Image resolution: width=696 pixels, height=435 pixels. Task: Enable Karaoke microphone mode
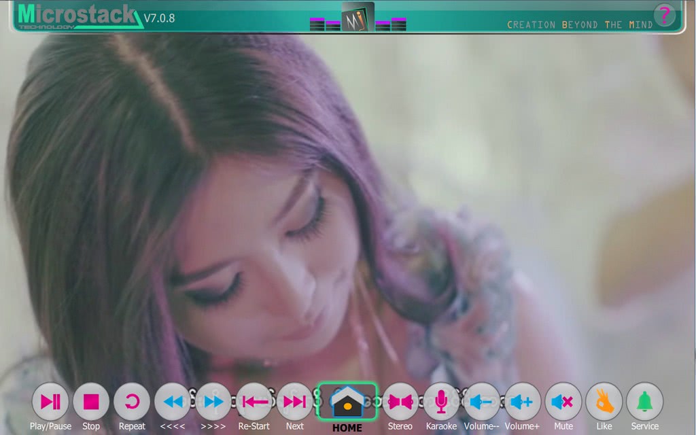click(x=441, y=402)
